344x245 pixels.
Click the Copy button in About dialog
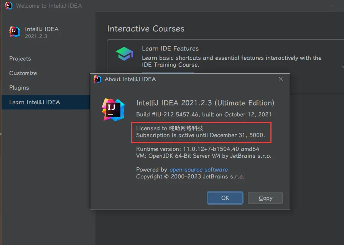265,198
